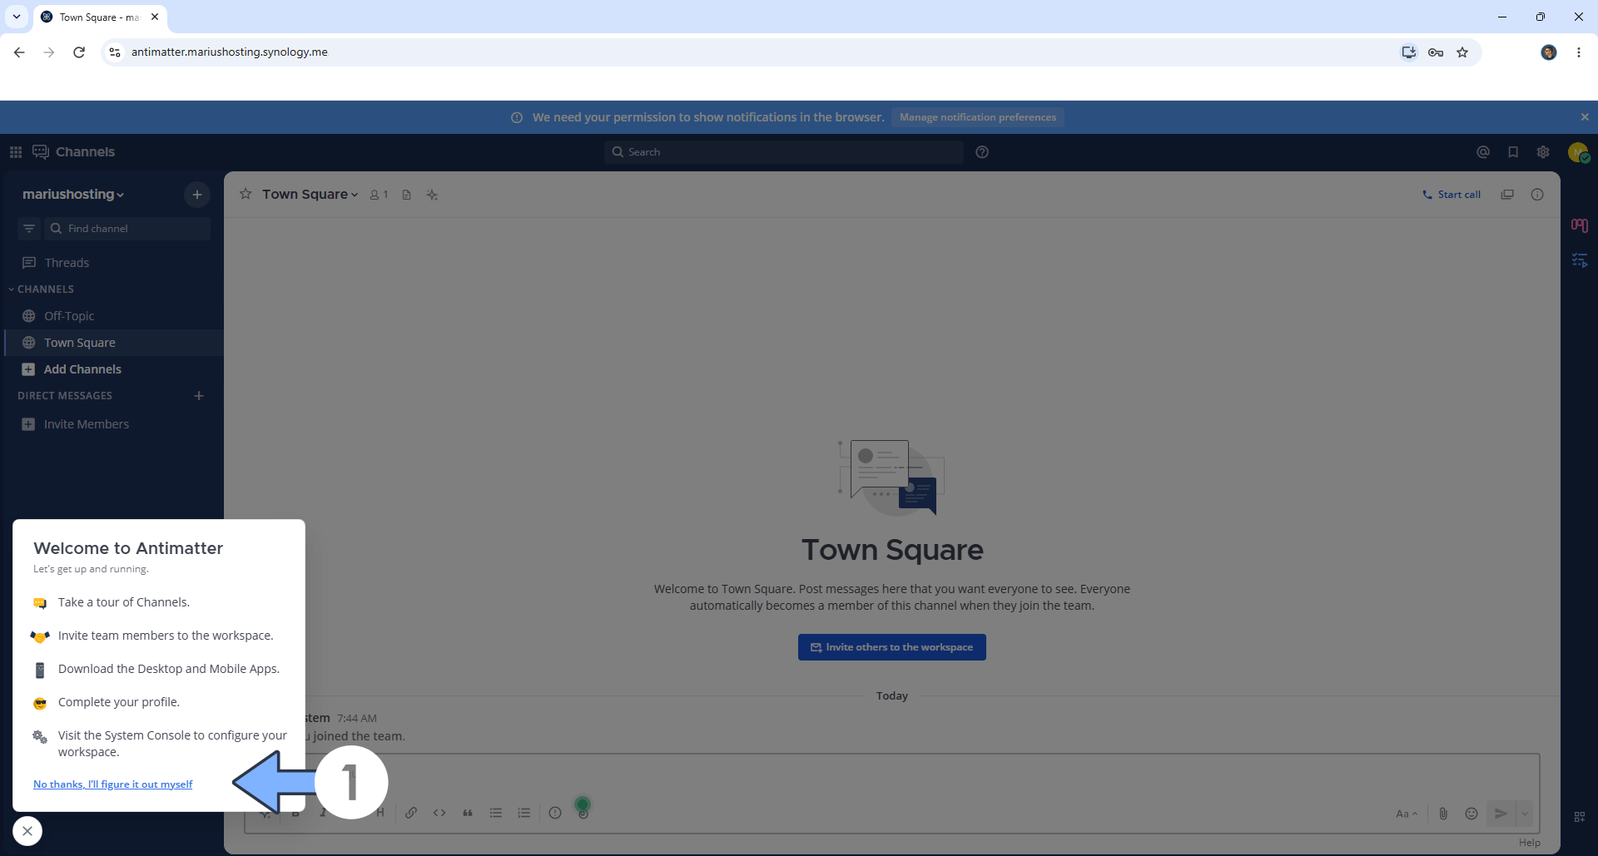Open user profile avatar menu

tap(1578, 152)
